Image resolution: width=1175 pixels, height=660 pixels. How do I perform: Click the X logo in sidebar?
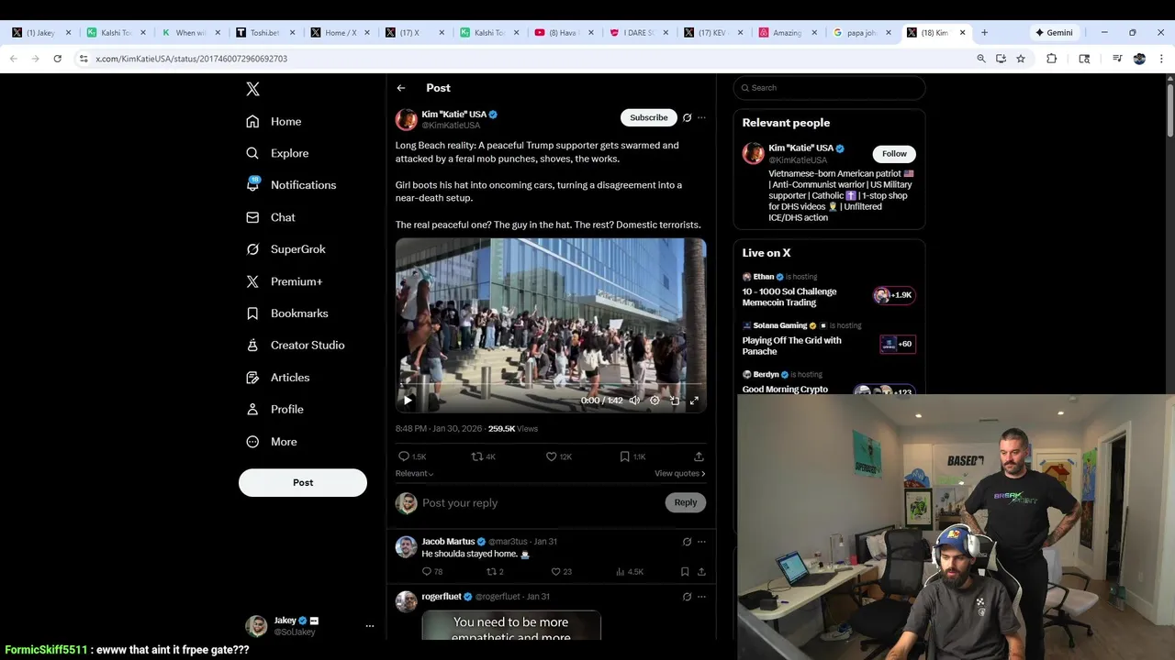[252, 89]
